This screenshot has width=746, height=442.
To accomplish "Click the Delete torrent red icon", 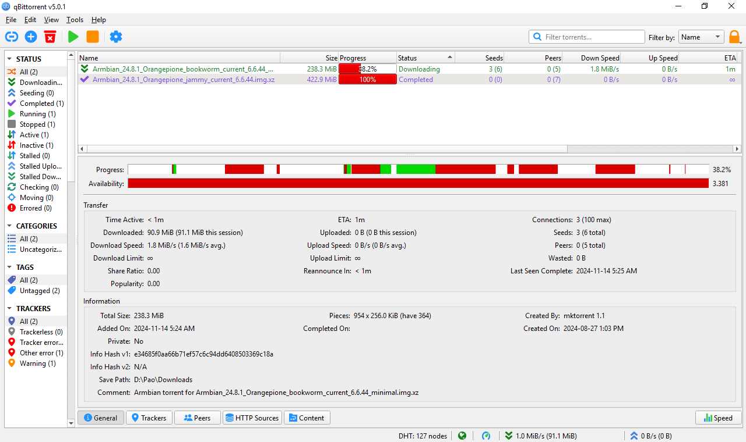I will coord(50,36).
